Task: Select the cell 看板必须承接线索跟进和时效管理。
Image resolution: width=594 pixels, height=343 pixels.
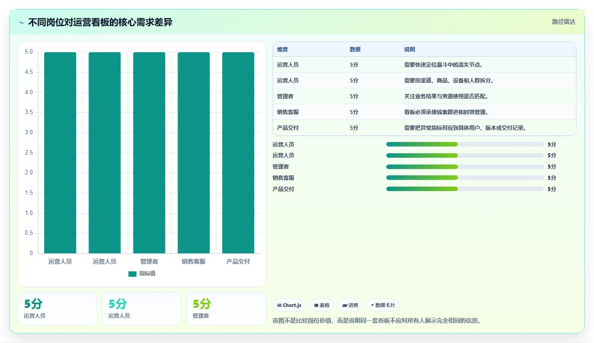Action: tap(447, 112)
